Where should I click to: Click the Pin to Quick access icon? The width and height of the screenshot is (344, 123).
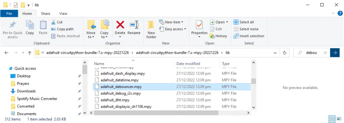tap(12, 25)
